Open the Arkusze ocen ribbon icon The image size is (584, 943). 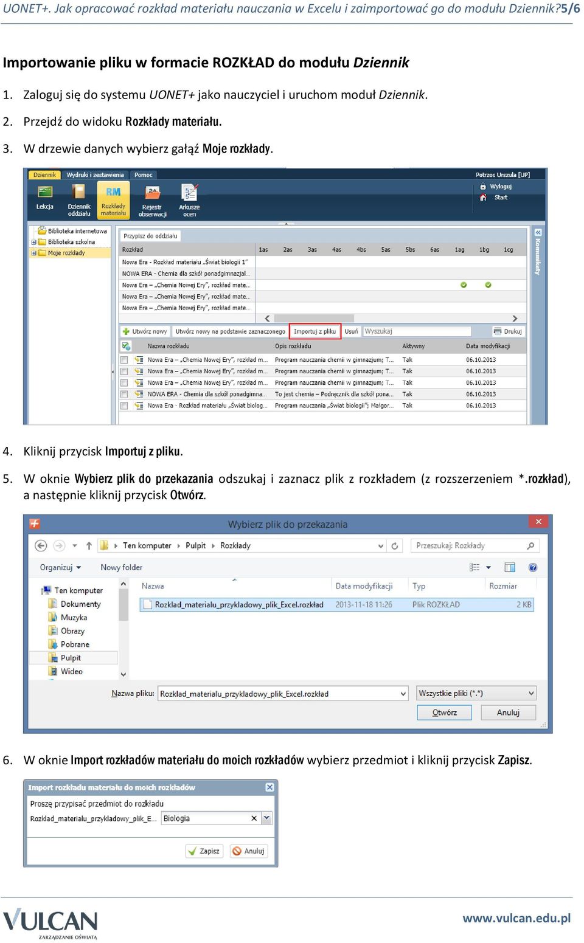189,200
